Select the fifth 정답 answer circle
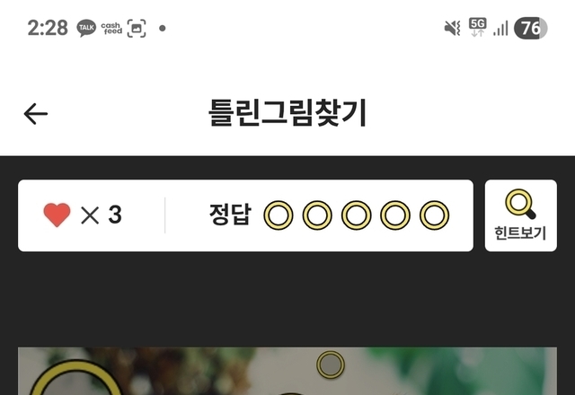The image size is (575, 395). click(434, 215)
